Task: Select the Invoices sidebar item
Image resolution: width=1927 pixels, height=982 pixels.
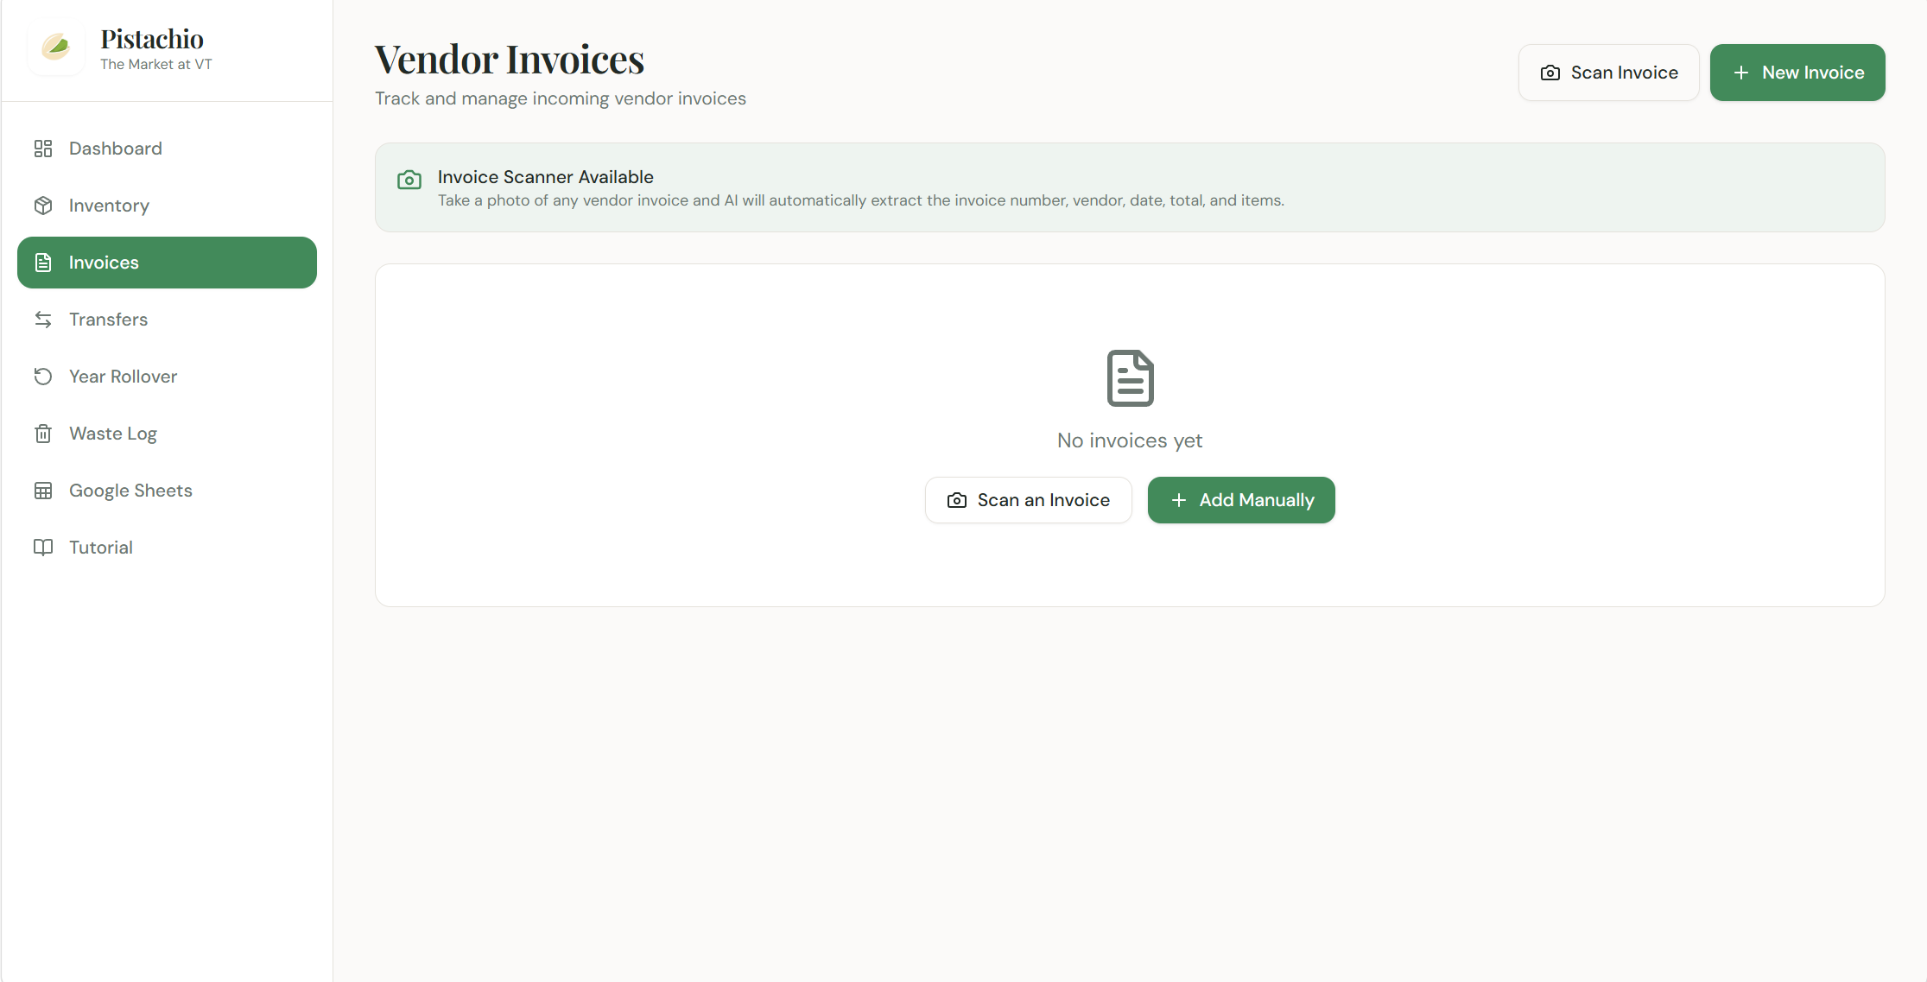Action: point(167,263)
